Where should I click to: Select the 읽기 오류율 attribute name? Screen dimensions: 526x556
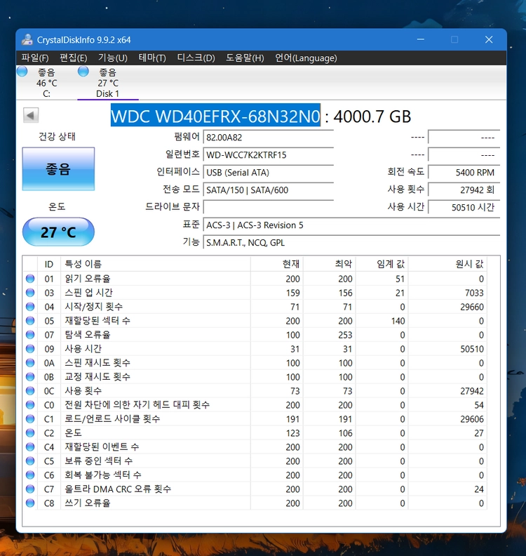88,279
